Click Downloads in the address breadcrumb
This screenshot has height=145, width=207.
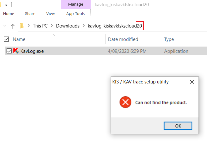pyautogui.click(x=68, y=26)
